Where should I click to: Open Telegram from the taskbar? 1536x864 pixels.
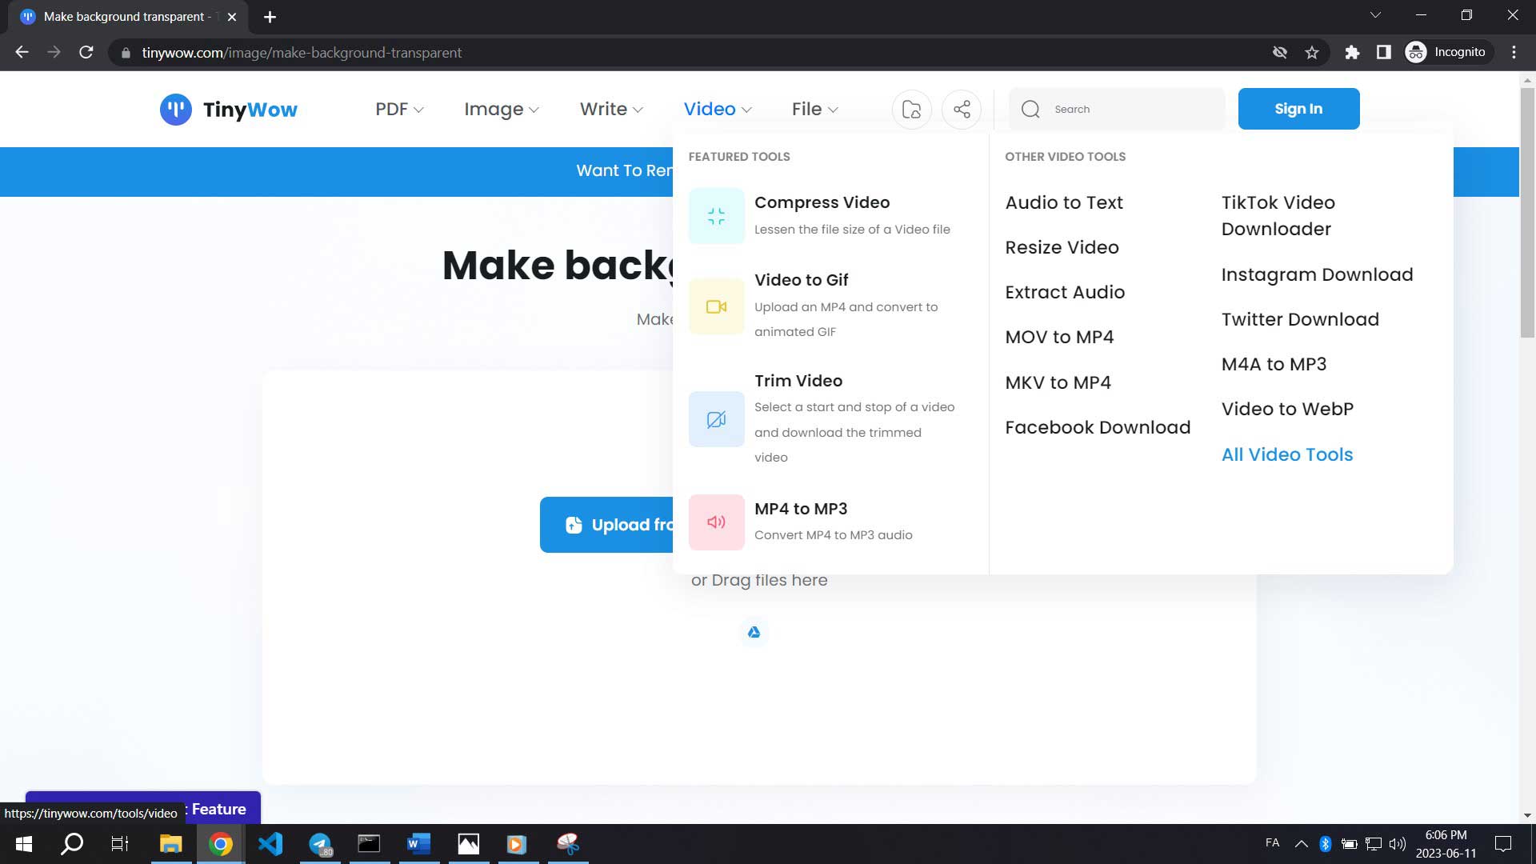tap(320, 844)
